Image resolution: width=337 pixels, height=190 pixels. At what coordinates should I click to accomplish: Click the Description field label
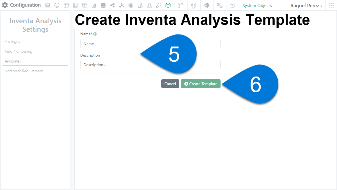[90, 55]
